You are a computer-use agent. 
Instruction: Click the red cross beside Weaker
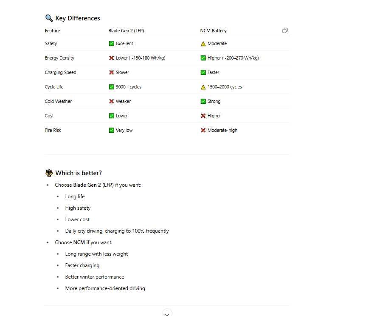click(112, 101)
